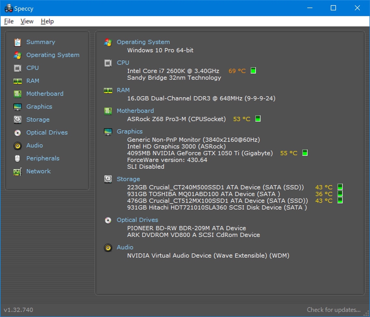The image size is (370, 317).
Task: Open the View menu
Action: [27, 21]
